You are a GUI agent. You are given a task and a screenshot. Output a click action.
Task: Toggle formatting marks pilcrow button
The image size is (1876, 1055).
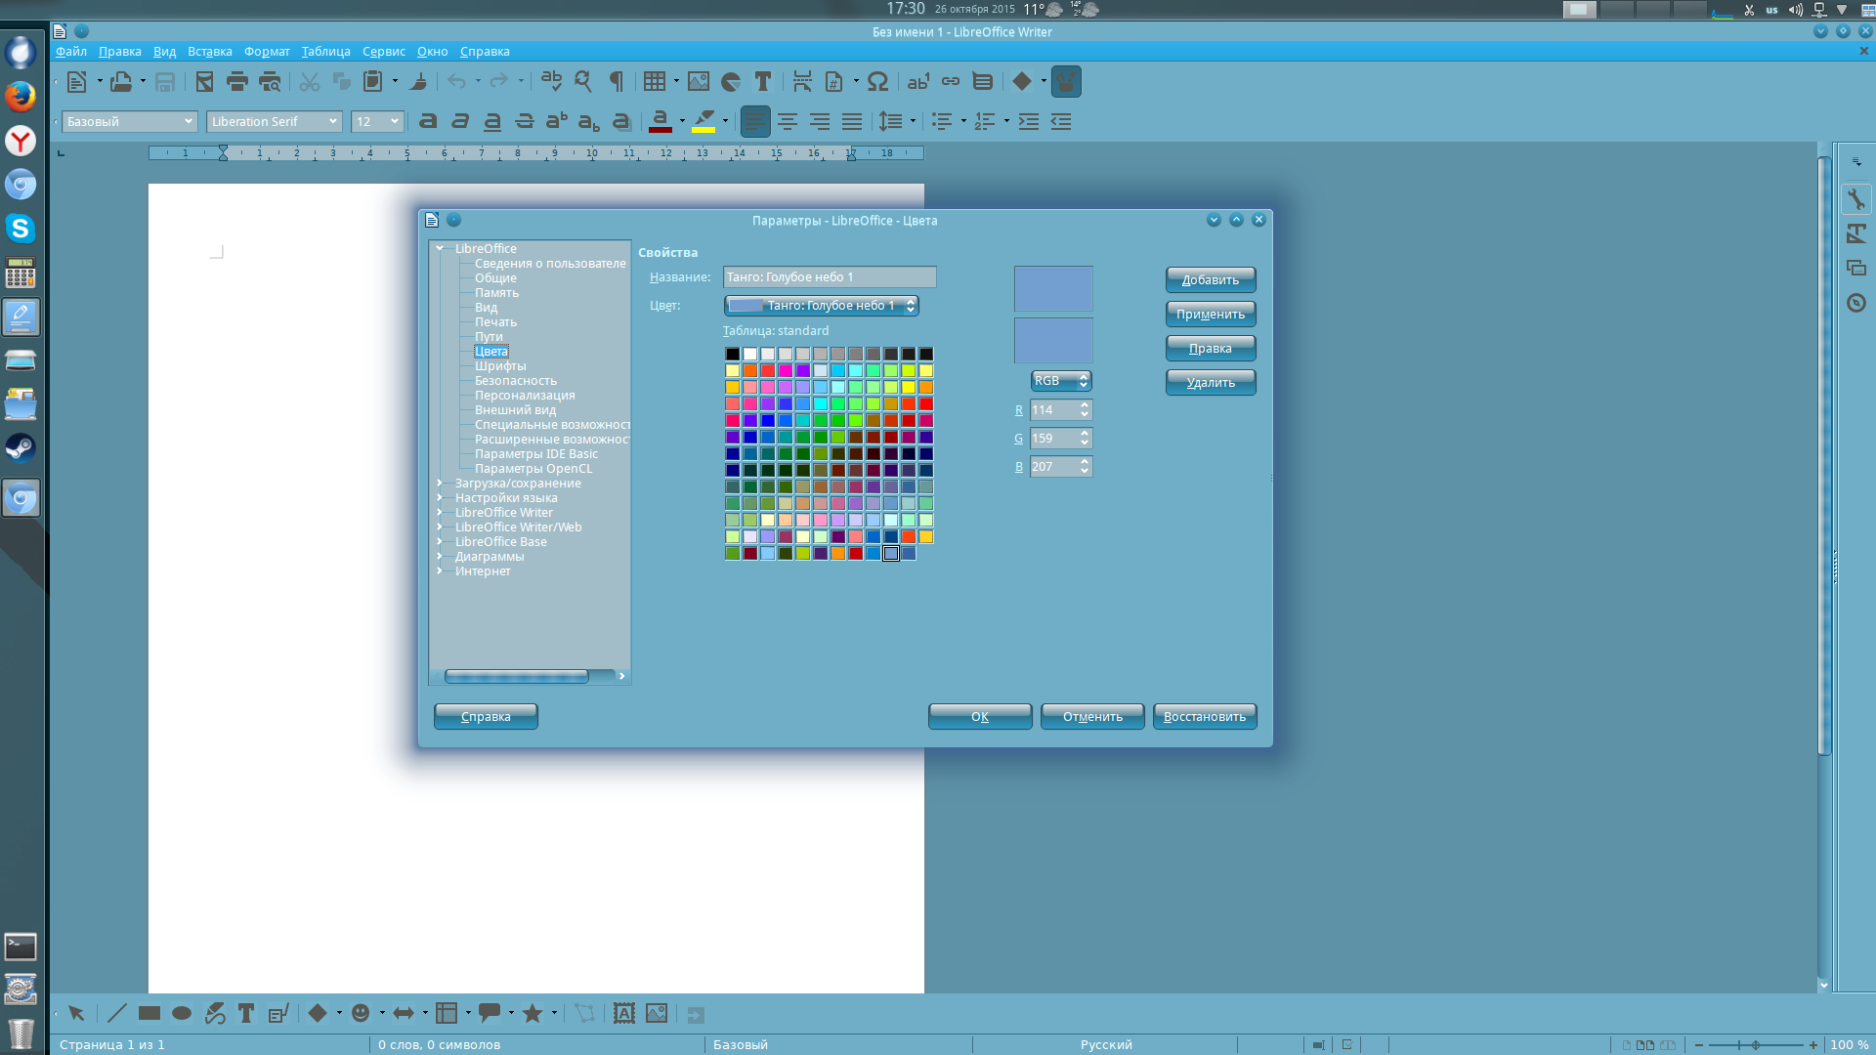(617, 82)
